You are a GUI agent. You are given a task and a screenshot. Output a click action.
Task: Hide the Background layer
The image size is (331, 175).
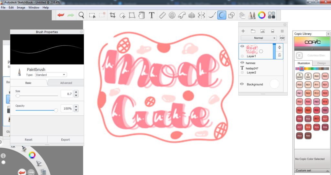(x=242, y=84)
